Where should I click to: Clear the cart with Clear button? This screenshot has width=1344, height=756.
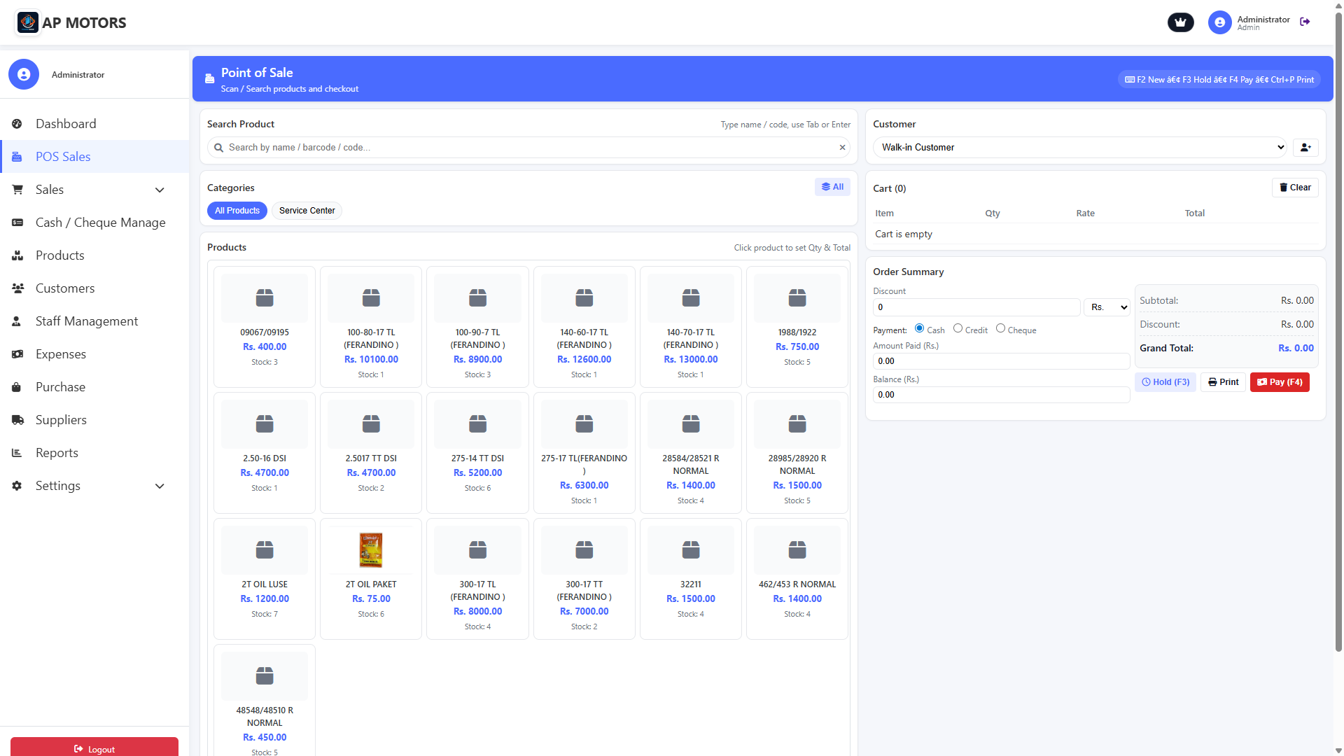pos(1295,188)
